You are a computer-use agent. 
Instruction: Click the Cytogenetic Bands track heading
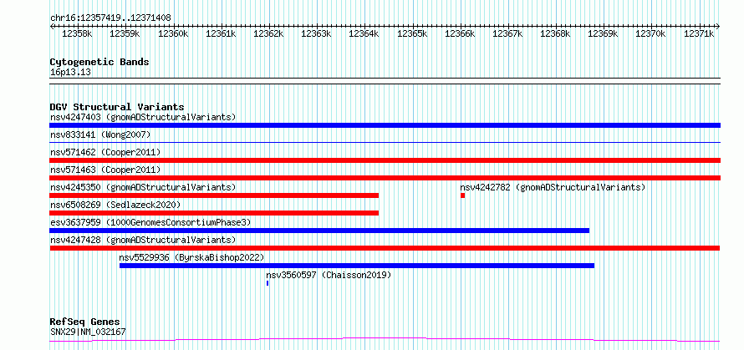click(x=99, y=62)
